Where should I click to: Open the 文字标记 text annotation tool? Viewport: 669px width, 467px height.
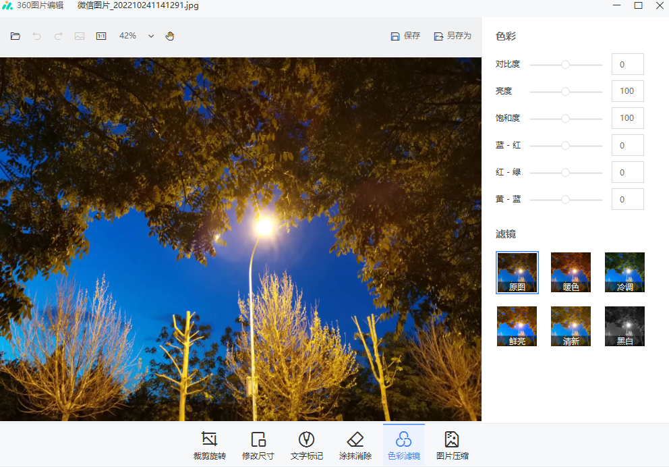click(x=307, y=444)
